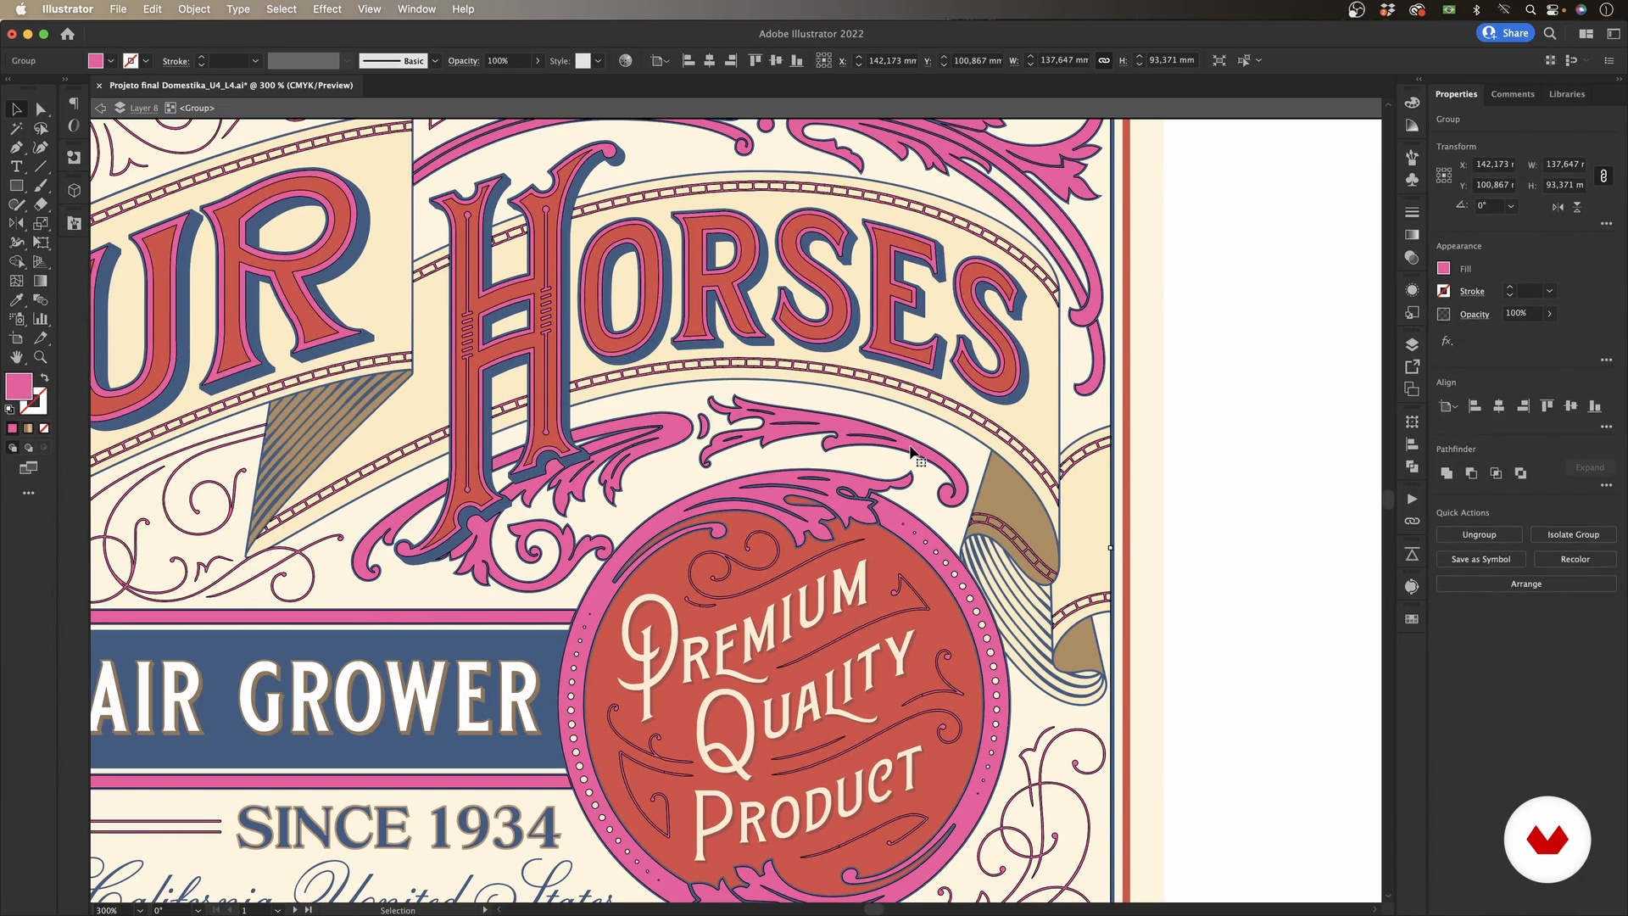Click the Stroke swatch in Appearance
1628x916 pixels.
tap(1444, 291)
